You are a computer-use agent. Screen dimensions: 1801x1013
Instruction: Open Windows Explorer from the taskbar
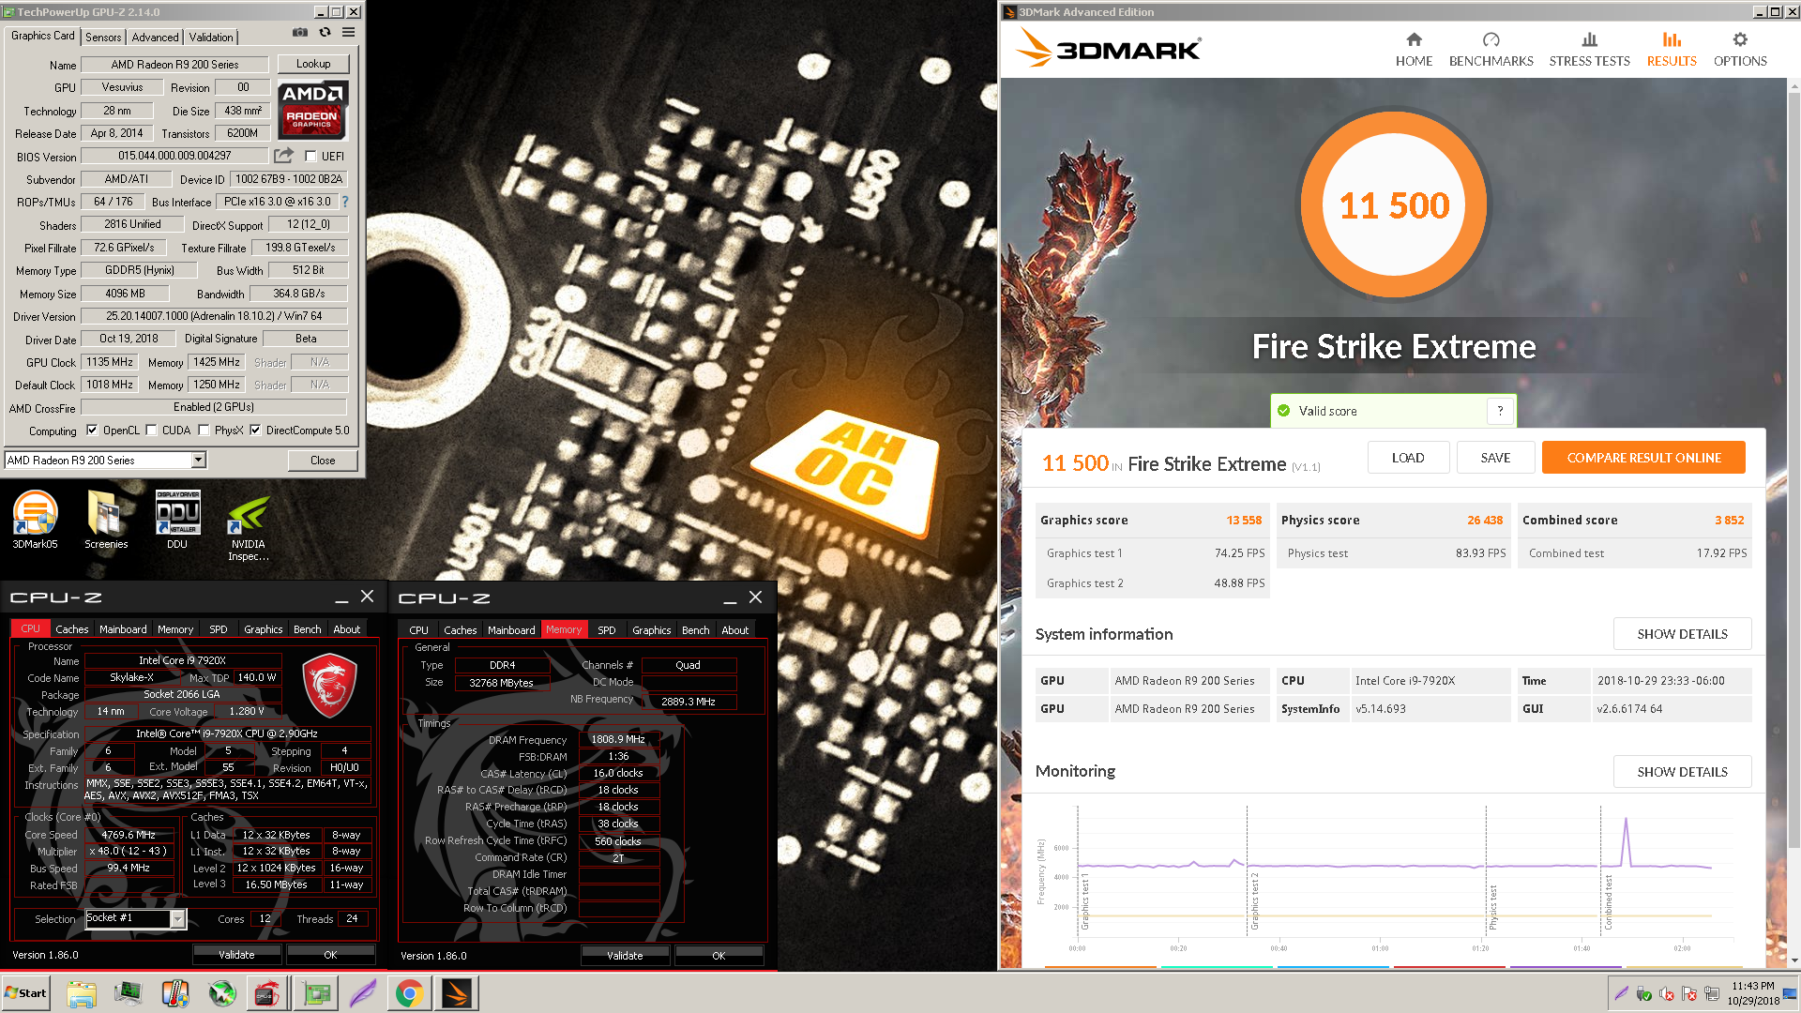(82, 993)
